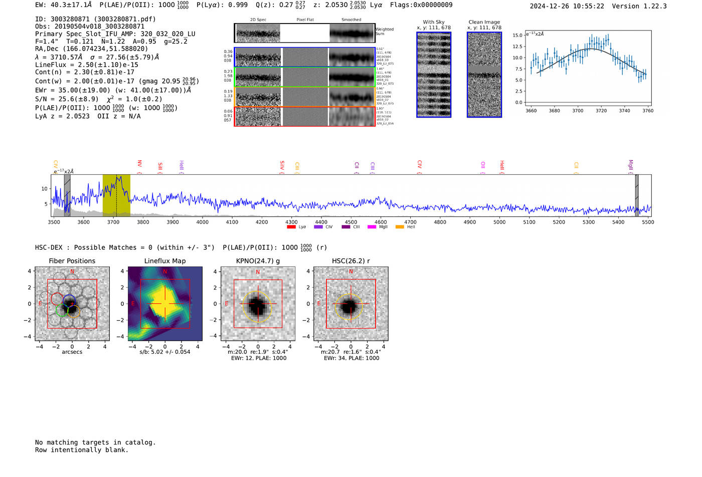Click the 'Flags:0x00000009' text
702x477 pixels.
click(x=421, y=5)
